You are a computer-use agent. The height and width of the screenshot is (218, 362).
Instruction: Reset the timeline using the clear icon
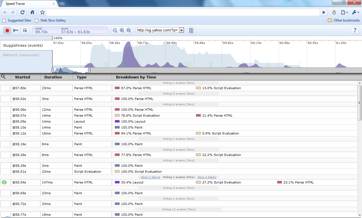[16, 30]
